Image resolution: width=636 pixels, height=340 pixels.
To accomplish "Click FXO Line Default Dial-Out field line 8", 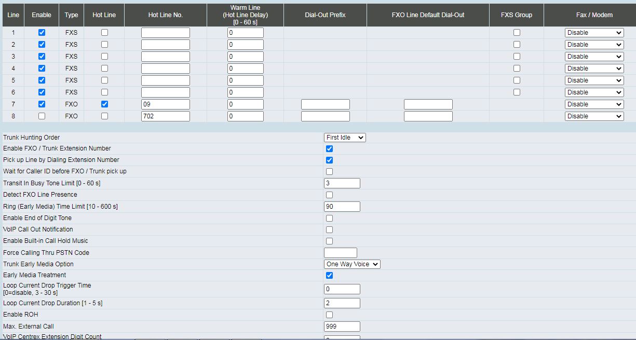I will (x=428, y=116).
